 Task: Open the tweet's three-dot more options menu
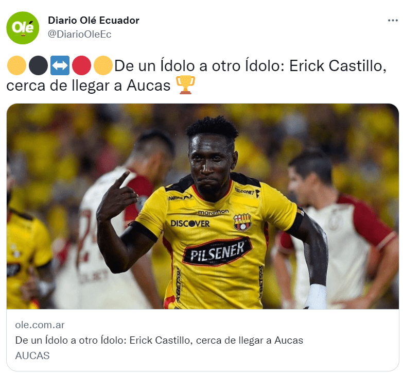(x=393, y=21)
